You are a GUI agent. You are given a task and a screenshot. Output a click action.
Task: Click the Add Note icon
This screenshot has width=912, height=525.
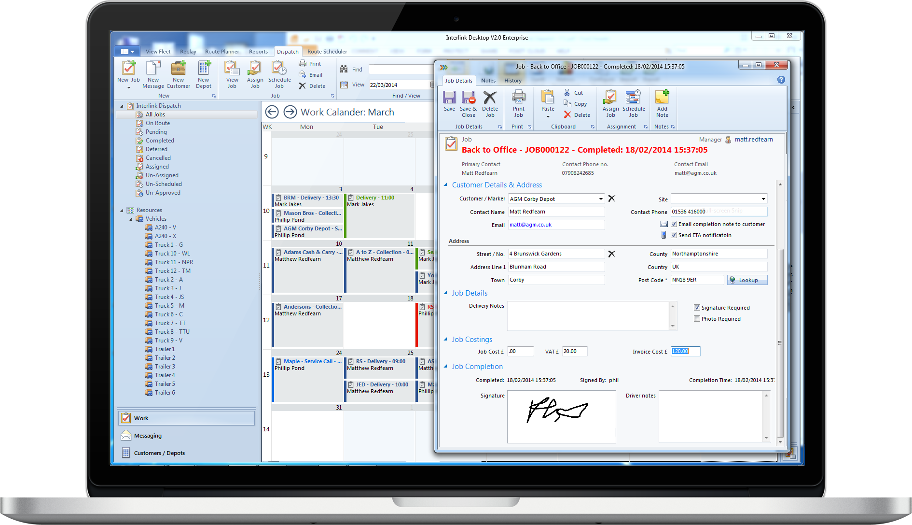pos(662,99)
